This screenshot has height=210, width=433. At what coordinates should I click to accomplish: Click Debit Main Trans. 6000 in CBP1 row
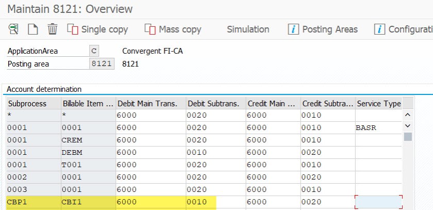coord(151,202)
